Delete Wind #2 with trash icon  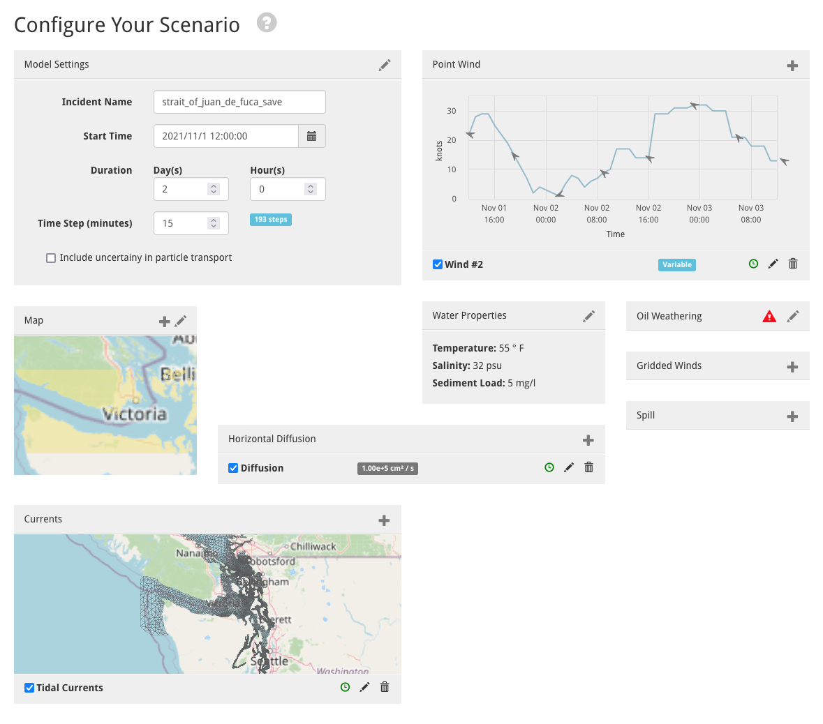click(x=793, y=264)
